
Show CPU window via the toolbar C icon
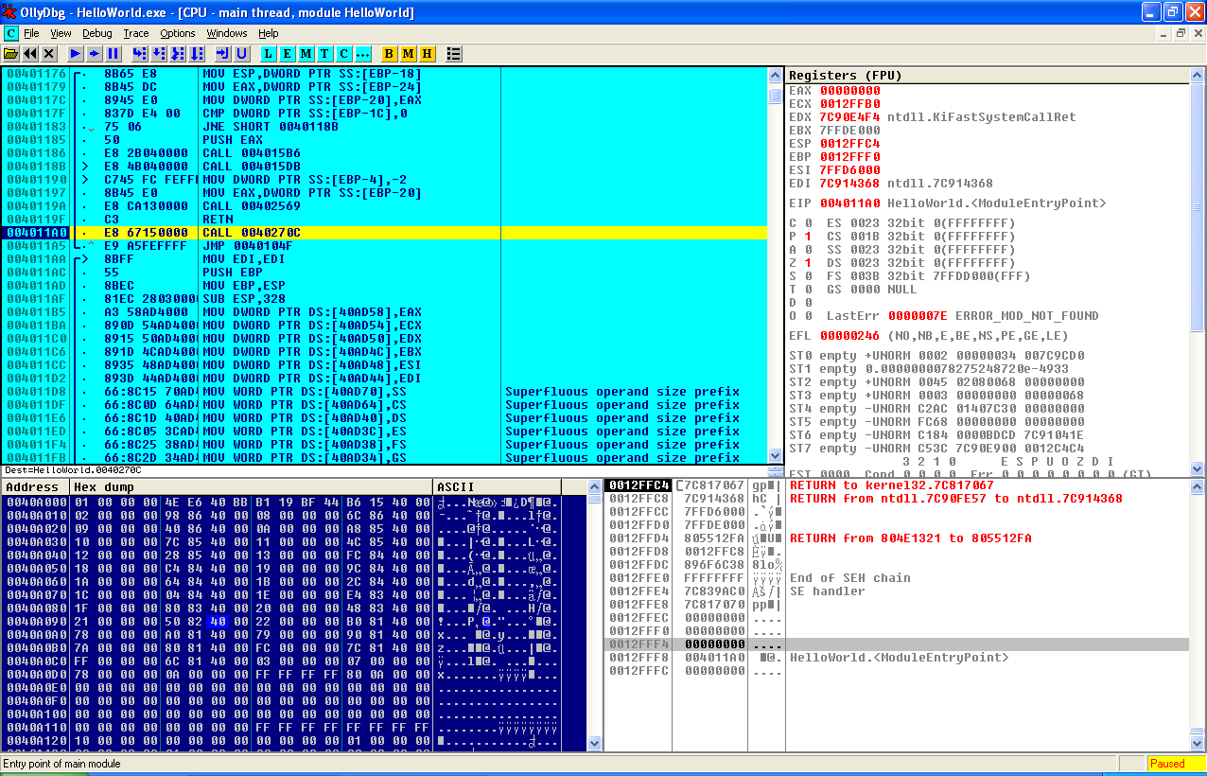point(344,54)
